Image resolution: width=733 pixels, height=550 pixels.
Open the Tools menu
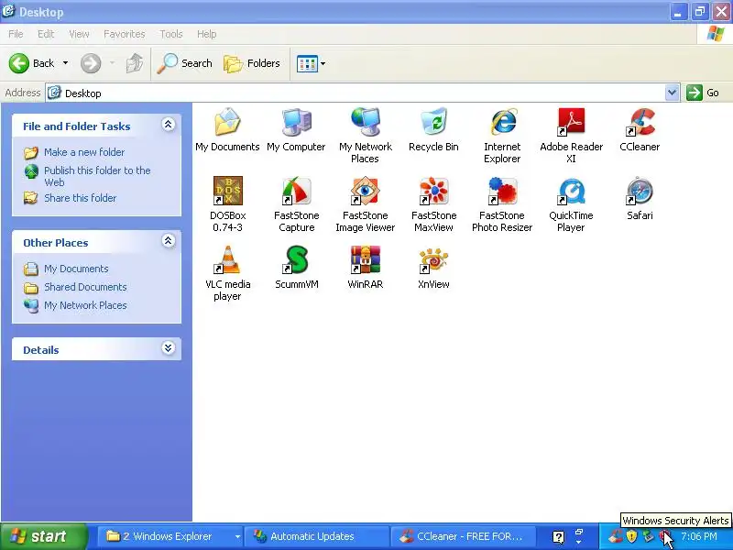(x=171, y=34)
